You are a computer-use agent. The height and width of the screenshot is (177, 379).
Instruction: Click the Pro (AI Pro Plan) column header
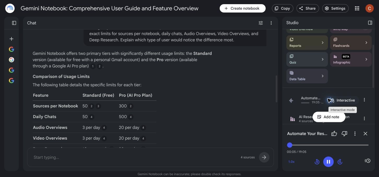click(x=136, y=95)
